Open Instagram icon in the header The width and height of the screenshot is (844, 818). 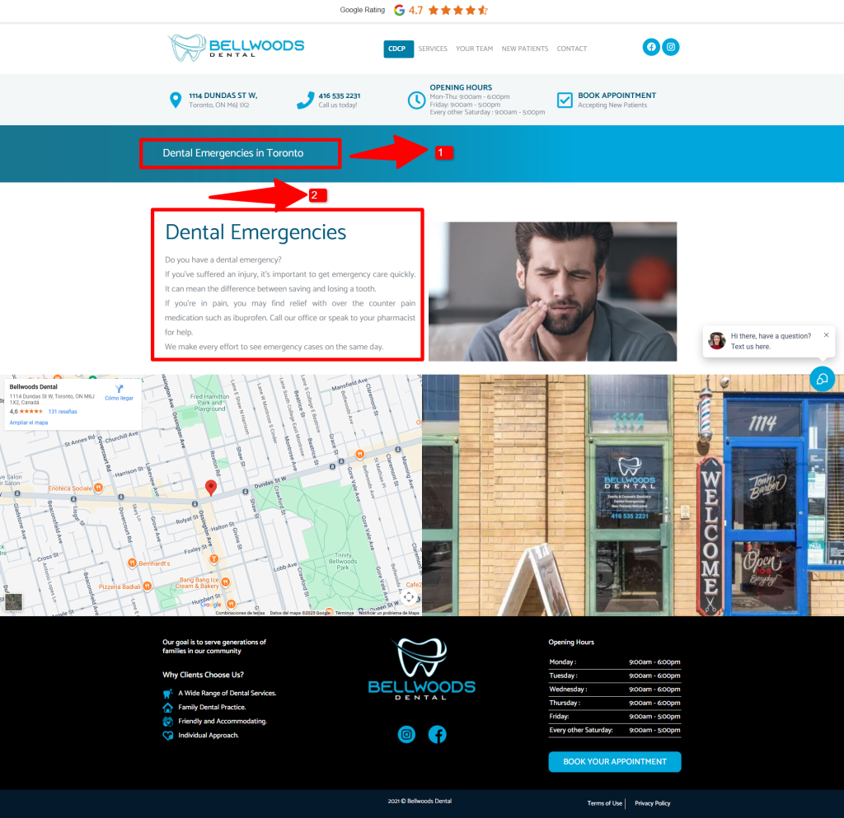click(672, 48)
